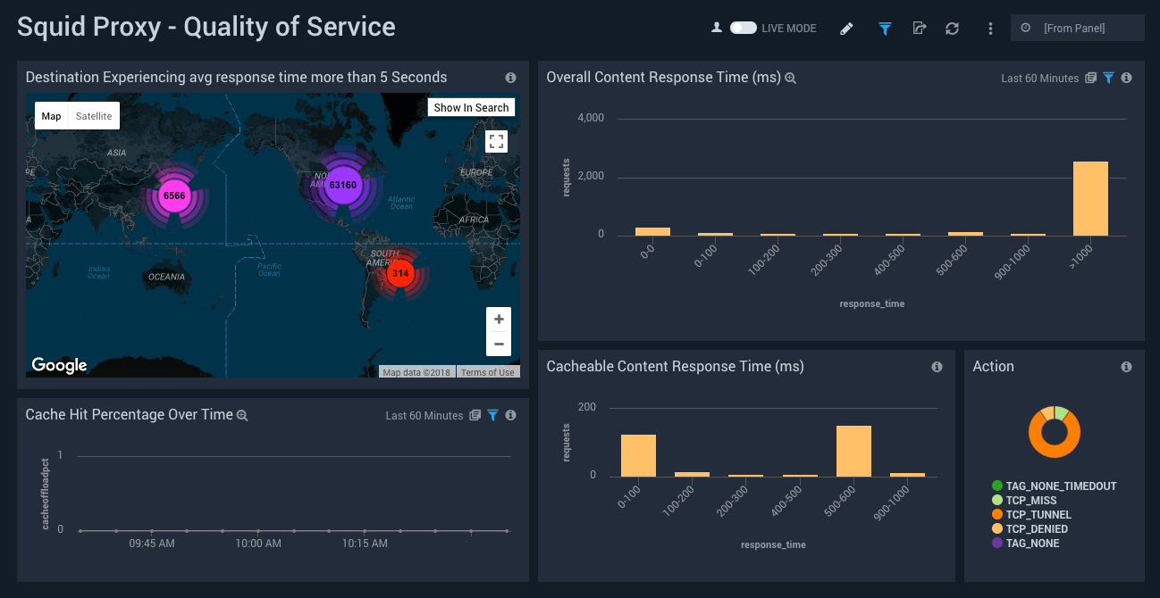This screenshot has width=1160, height=598.
Task: Toggle TCP_DENIED series in the Action legend
Action: tap(1037, 529)
